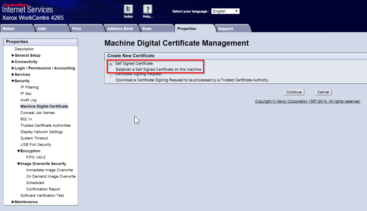Image resolution: width=367 pixels, height=211 pixels.
Task: Open the FIPS 140-2 encryption settings
Action: (x=36, y=157)
